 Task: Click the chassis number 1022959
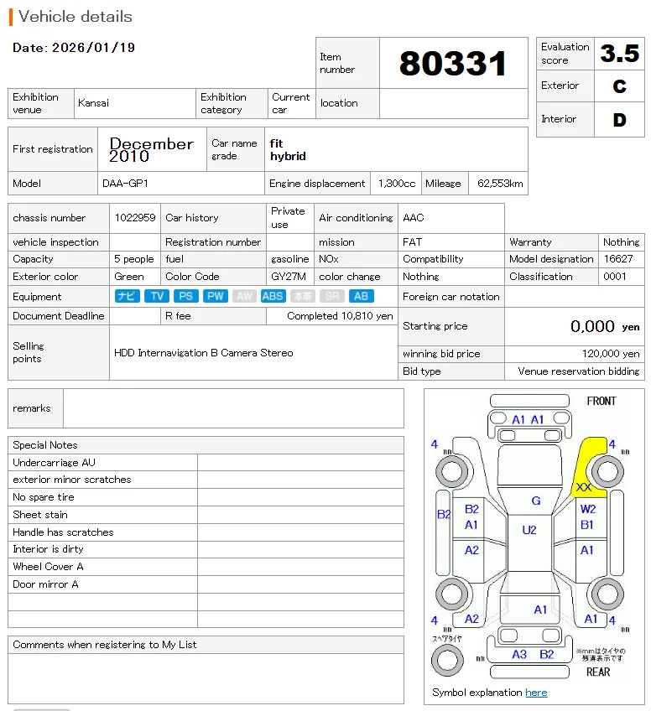tap(135, 218)
